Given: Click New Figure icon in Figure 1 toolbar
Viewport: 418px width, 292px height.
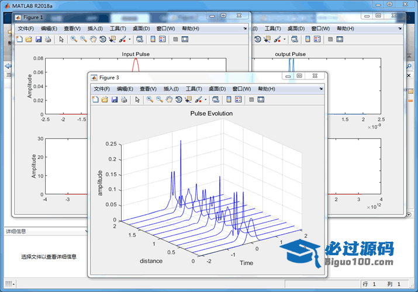Looking at the screenshot, I should pyautogui.click(x=19, y=39).
